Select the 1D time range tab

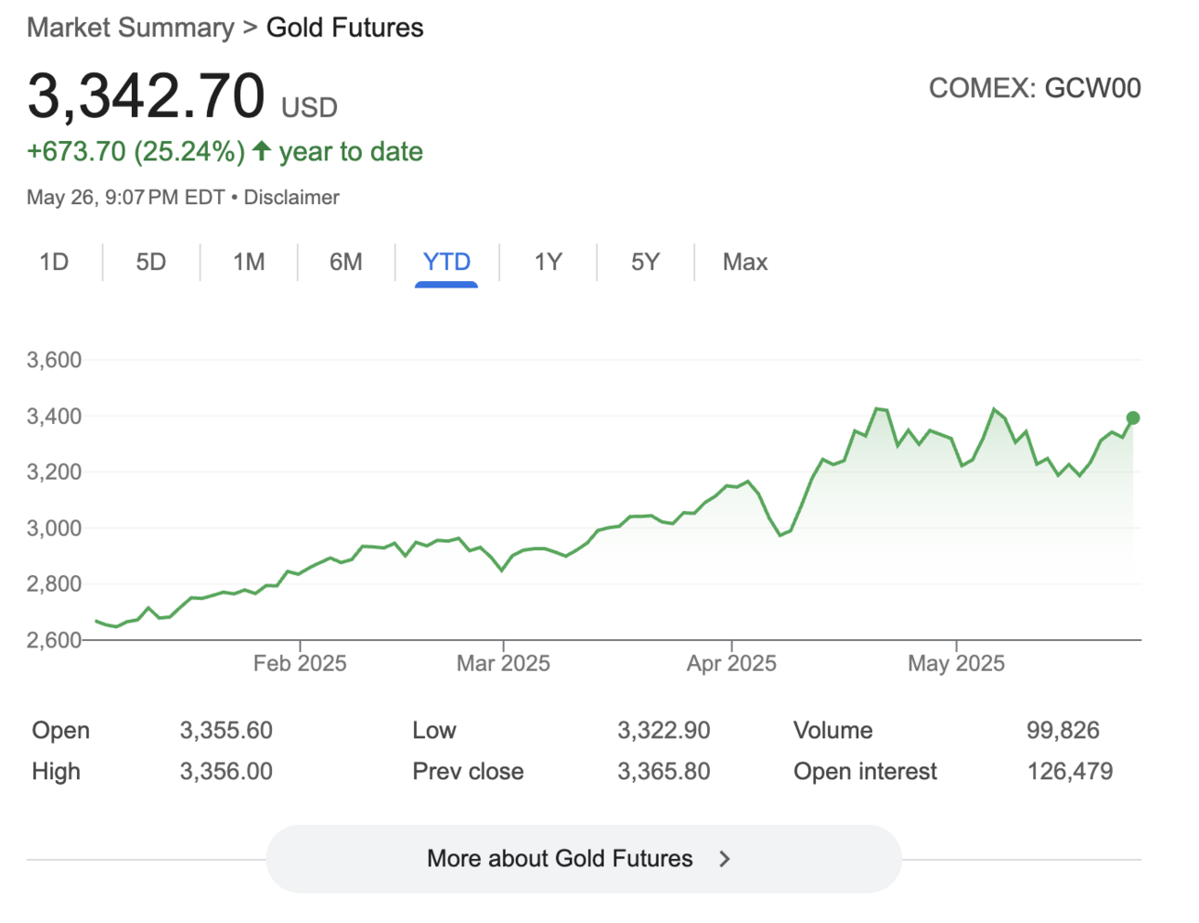tap(54, 263)
